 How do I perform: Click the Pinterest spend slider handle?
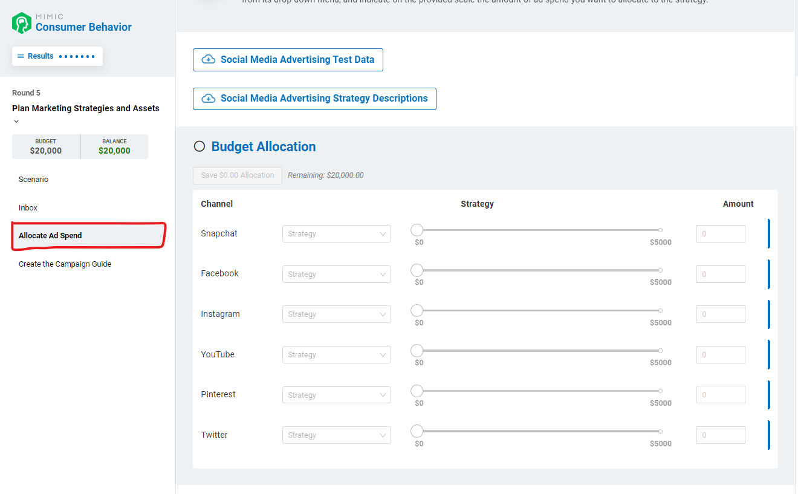(x=417, y=391)
